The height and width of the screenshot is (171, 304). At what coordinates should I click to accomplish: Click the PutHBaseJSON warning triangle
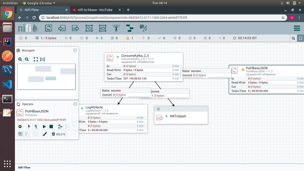(243, 69)
